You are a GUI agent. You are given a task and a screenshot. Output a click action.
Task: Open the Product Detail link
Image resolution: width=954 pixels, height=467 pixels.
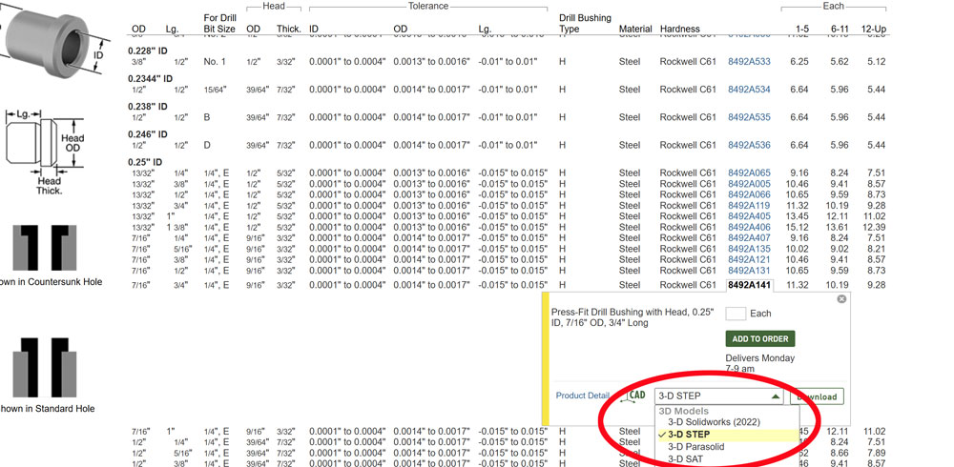click(582, 396)
